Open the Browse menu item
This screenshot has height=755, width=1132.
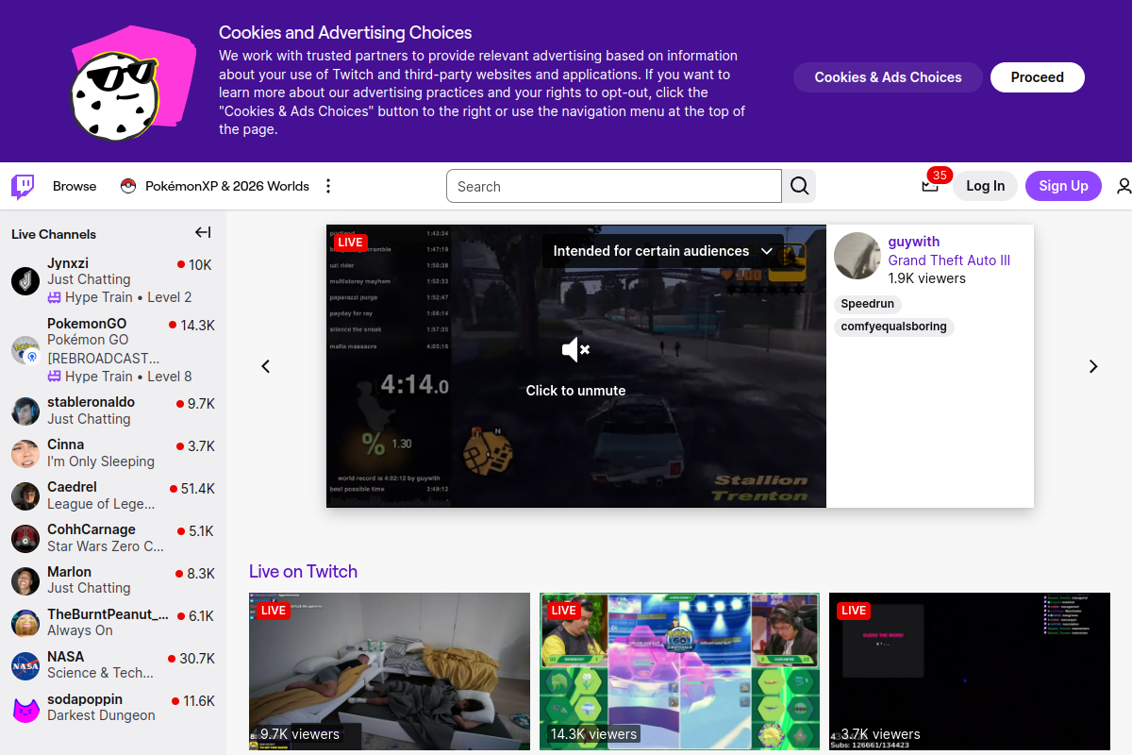(75, 186)
